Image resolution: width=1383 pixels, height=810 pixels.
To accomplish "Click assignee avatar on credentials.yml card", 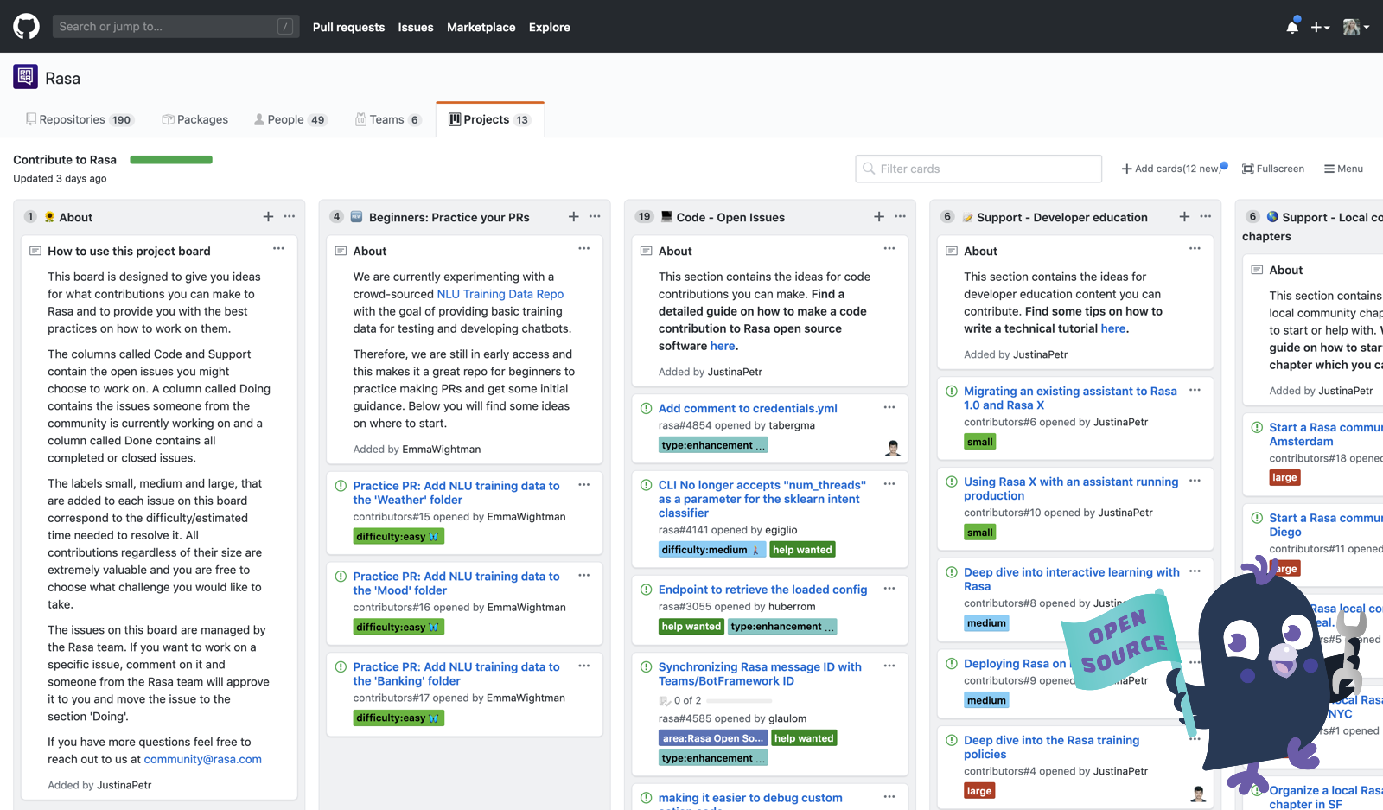I will (x=893, y=448).
